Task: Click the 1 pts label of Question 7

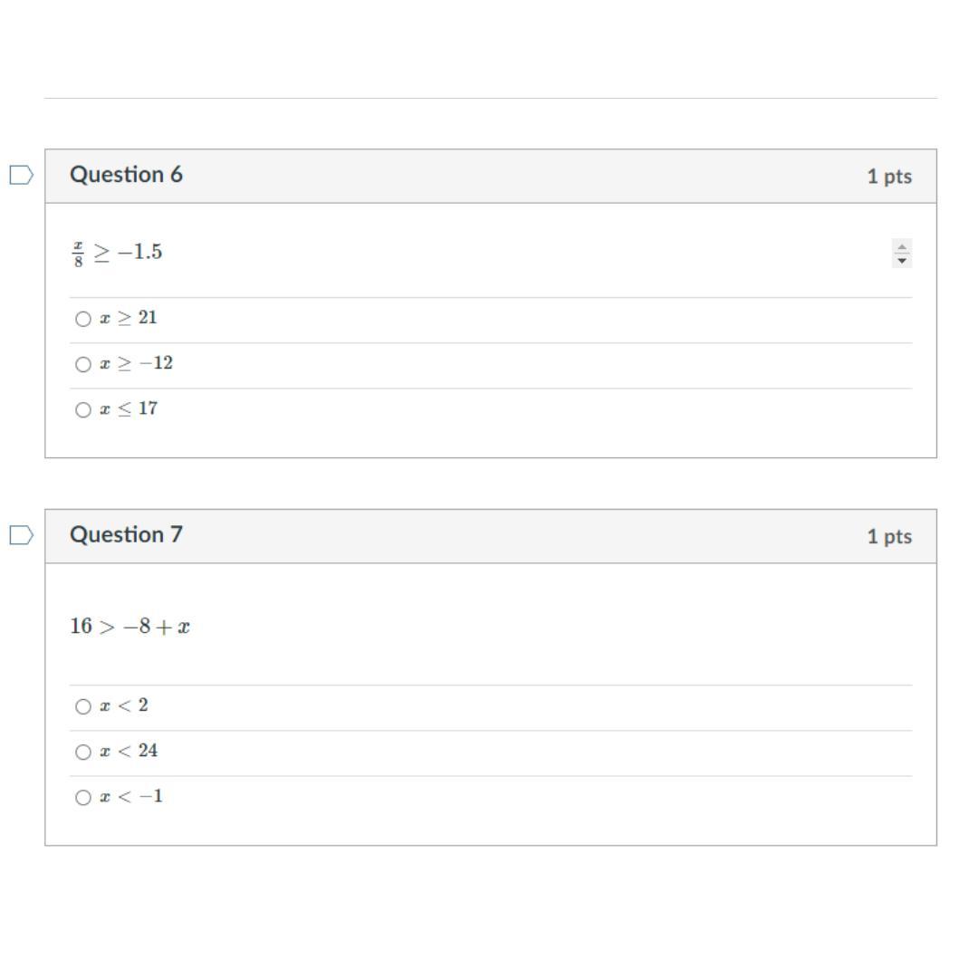Action: [x=889, y=536]
